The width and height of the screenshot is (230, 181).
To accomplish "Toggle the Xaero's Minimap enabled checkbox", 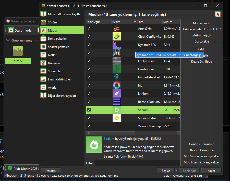I will (89, 126).
